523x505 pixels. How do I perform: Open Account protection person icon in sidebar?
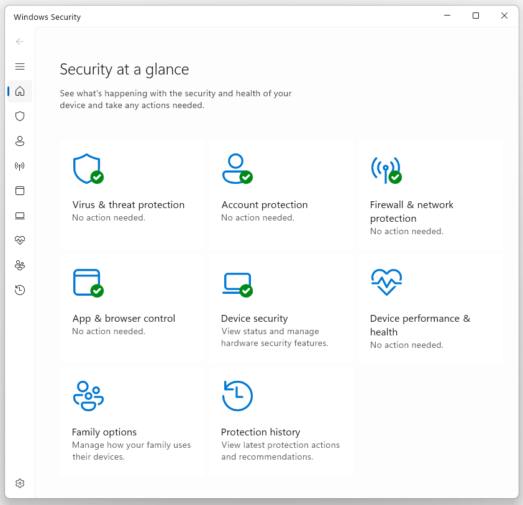(20, 141)
